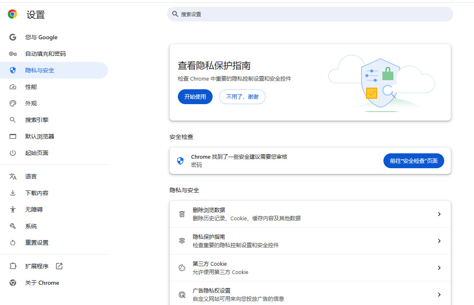
Task: Click the puzzle icon for 扩展程序
Action: [13, 266]
